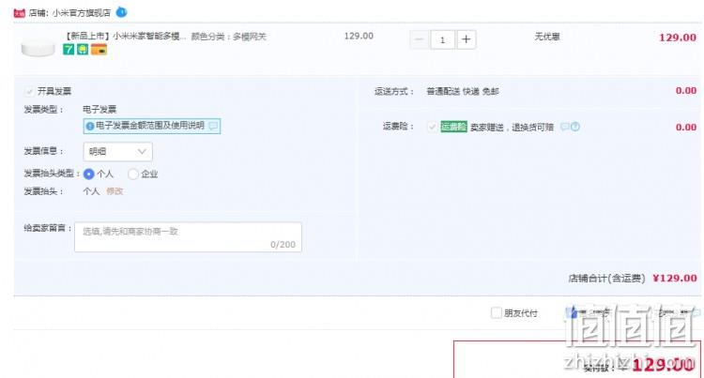This screenshot has width=704, height=378.
Task: Decrease quantity with the minus button
Action: pos(419,39)
